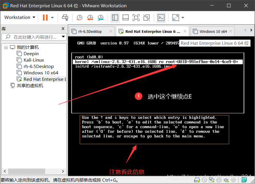Minimize the VMware Workstation window
Image resolution: width=255 pixels, height=184 pixels.
click(x=212, y=6)
